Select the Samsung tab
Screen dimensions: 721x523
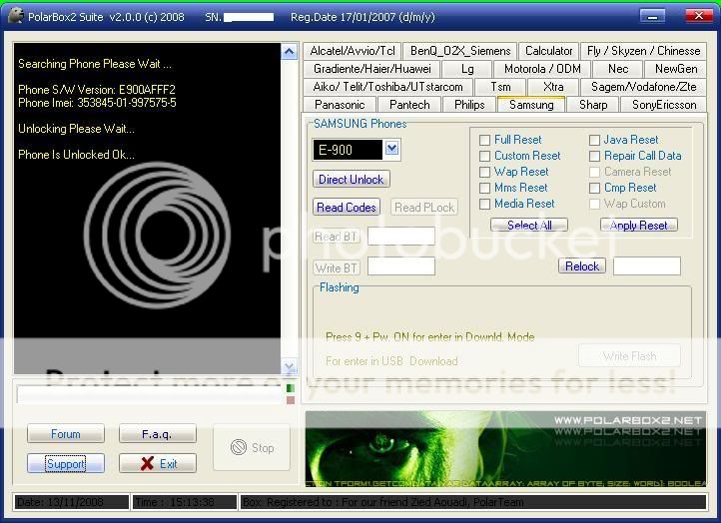[x=531, y=105]
